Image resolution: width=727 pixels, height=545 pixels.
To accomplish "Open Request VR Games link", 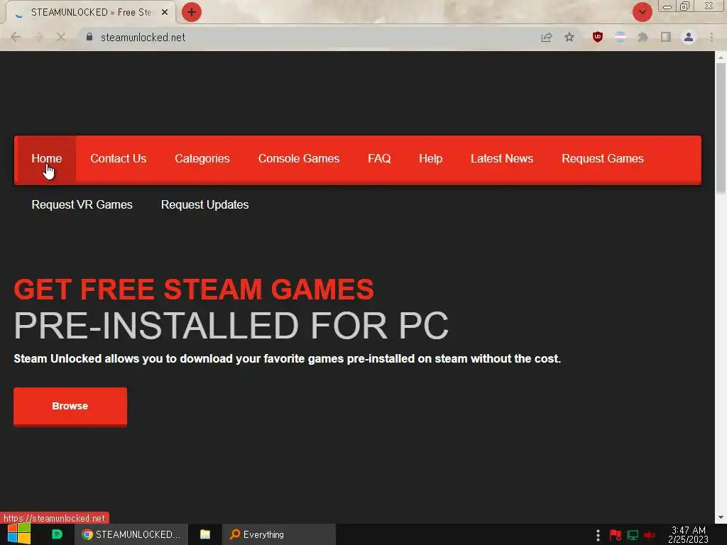I will point(82,205).
